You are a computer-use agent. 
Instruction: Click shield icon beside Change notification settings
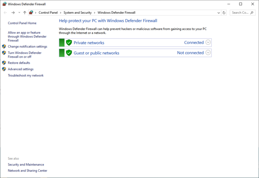[x=4, y=47]
